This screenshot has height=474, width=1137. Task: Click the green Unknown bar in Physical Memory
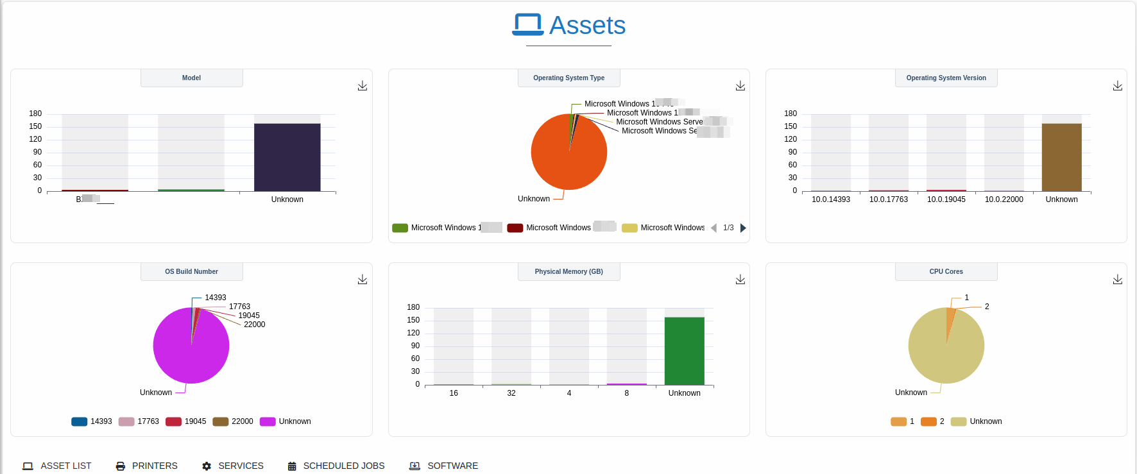coord(684,351)
